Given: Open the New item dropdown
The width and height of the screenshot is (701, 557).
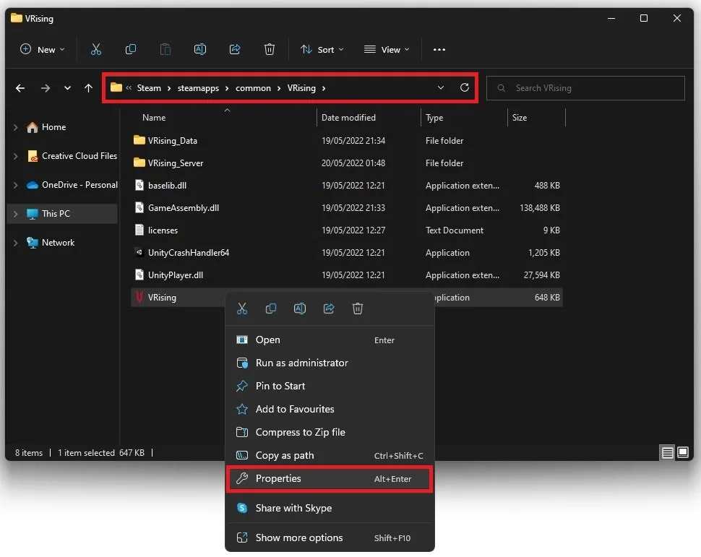Looking at the screenshot, I should point(43,49).
